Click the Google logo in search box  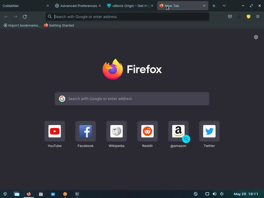pyautogui.click(x=62, y=99)
